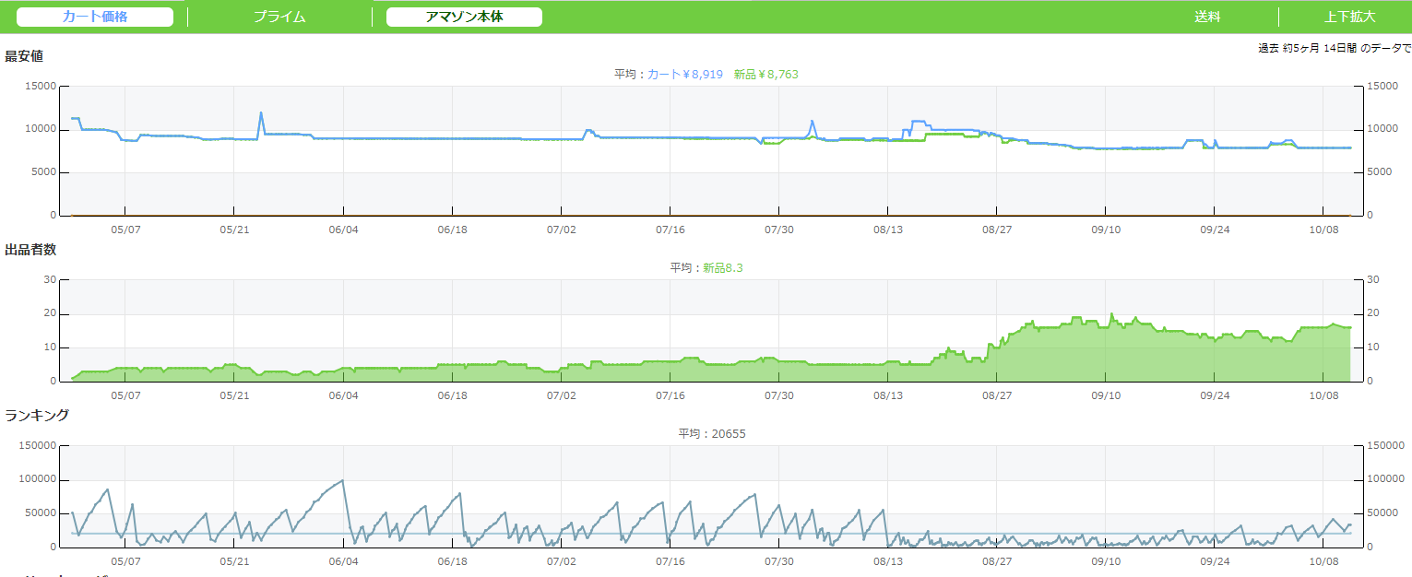Click the 10/08 date label under ranking chart
Image resolution: width=1412 pixels, height=577 pixels.
coord(1323,560)
